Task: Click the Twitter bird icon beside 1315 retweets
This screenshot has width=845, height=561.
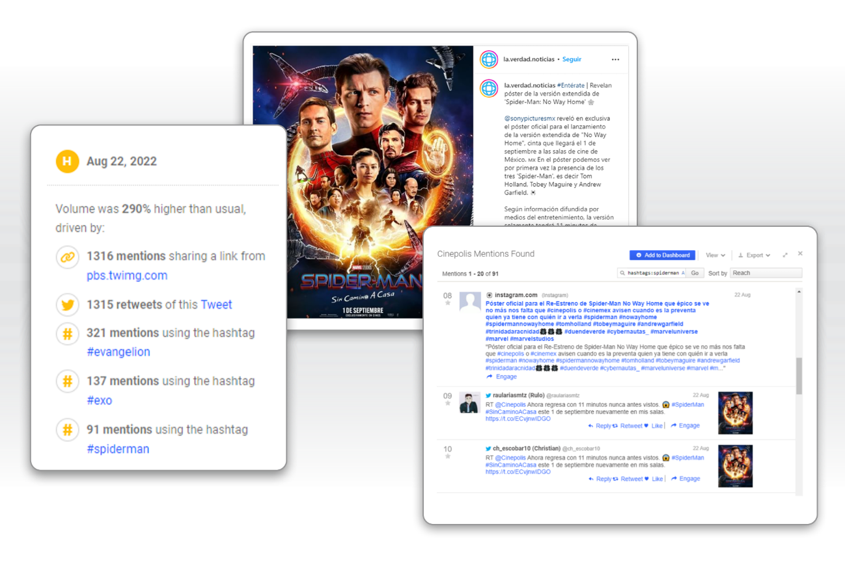Action: coord(67,304)
